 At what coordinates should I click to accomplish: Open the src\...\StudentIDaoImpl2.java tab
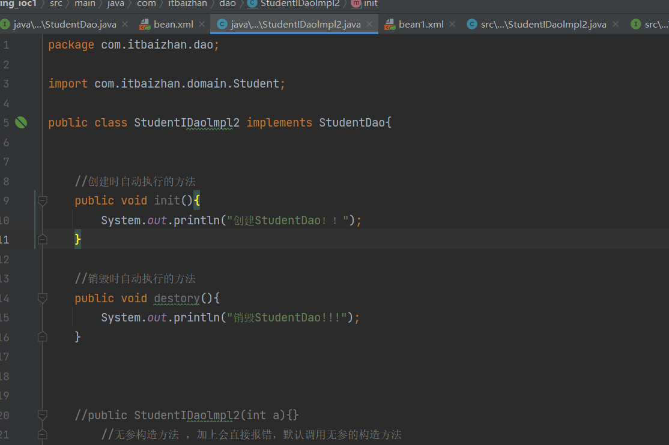pos(543,25)
